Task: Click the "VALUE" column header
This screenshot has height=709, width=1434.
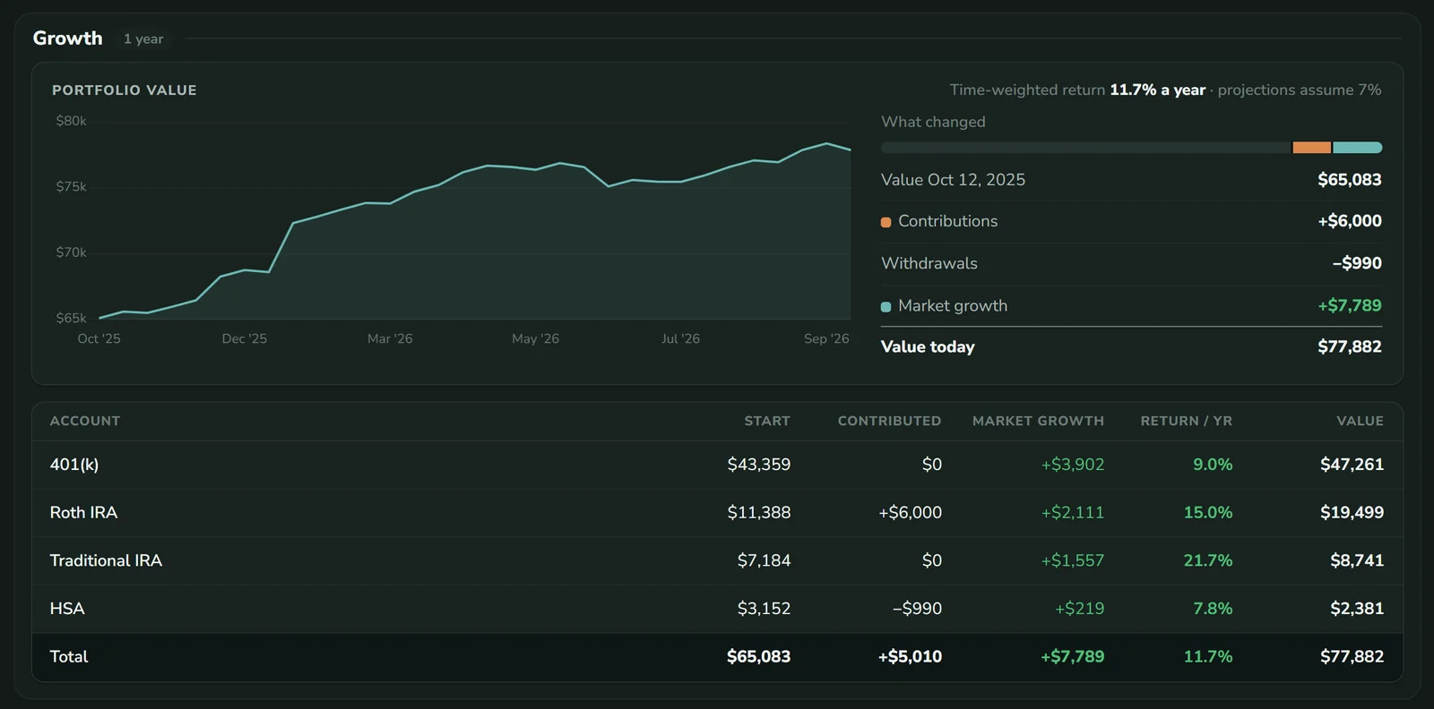Action: 1361,421
